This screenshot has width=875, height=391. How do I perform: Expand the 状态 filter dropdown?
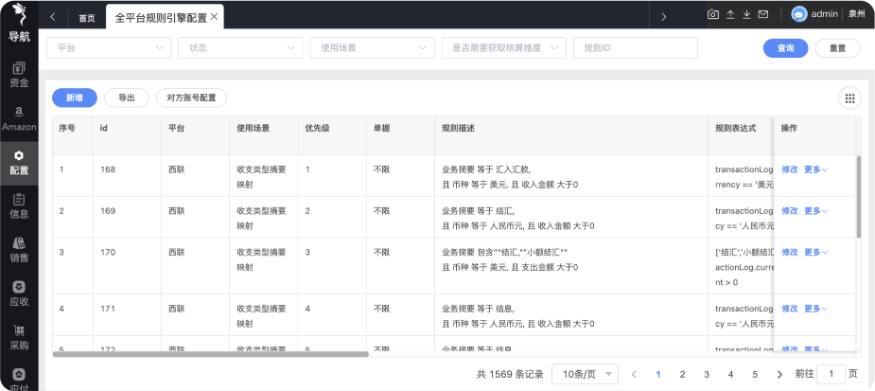242,48
